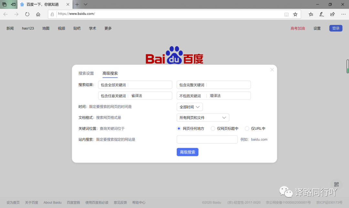Reload the page with refresh icon
The image size is (349, 208).
pyautogui.click(x=27, y=14)
